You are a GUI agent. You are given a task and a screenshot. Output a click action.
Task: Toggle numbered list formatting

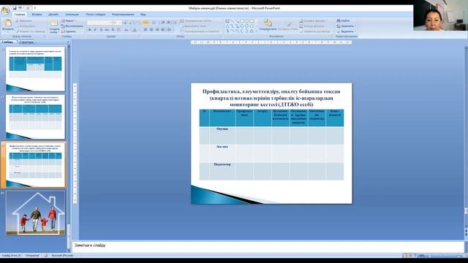(x=154, y=23)
